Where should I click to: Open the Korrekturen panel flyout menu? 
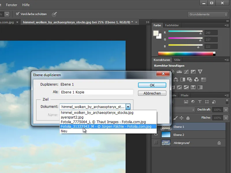(227, 60)
